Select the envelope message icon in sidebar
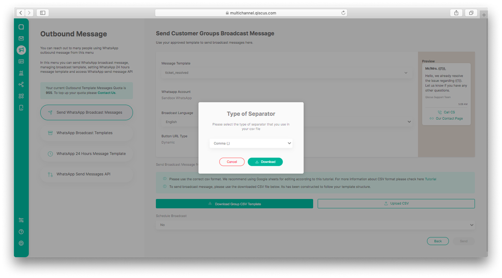 tap(21, 38)
